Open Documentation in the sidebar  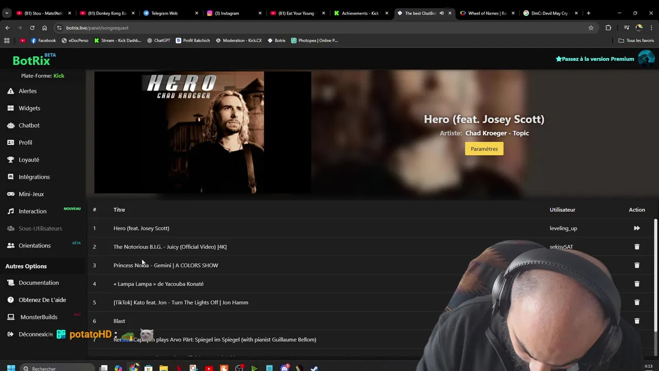39,282
